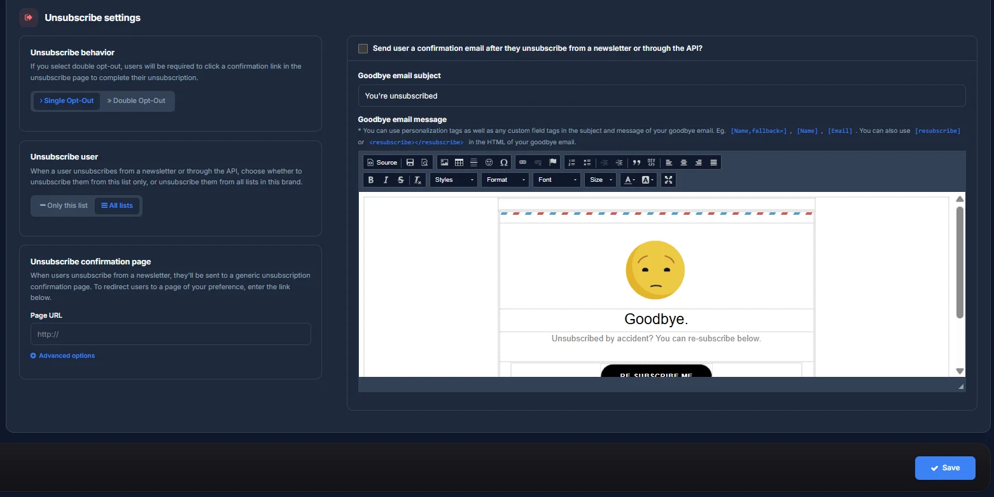Screen dimensions: 994x497
Task: Align text left
Action: coord(669,163)
